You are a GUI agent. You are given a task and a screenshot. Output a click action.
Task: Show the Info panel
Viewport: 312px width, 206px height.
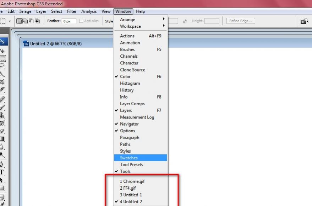pos(141,97)
